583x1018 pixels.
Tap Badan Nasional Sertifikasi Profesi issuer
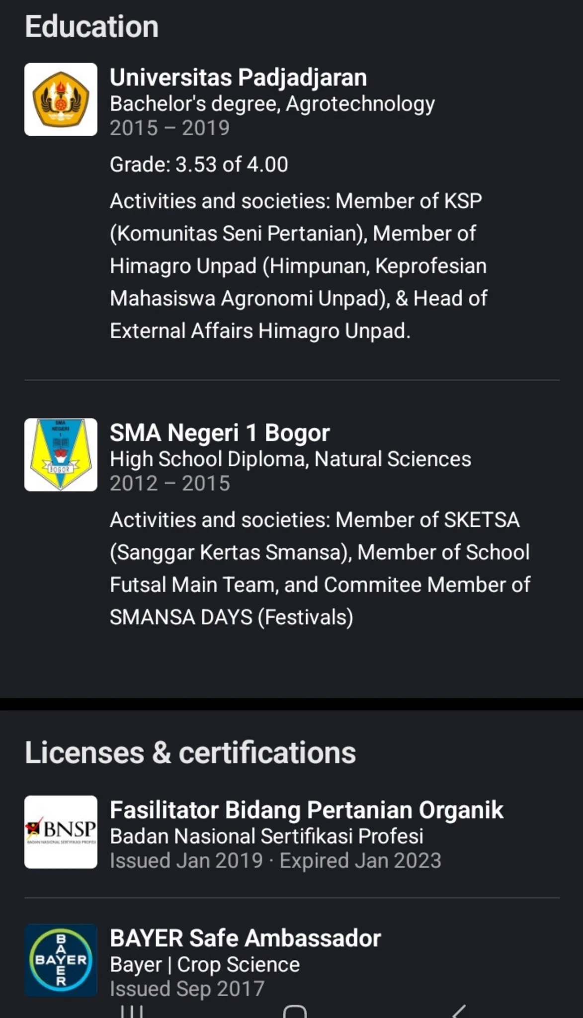[267, 836]
